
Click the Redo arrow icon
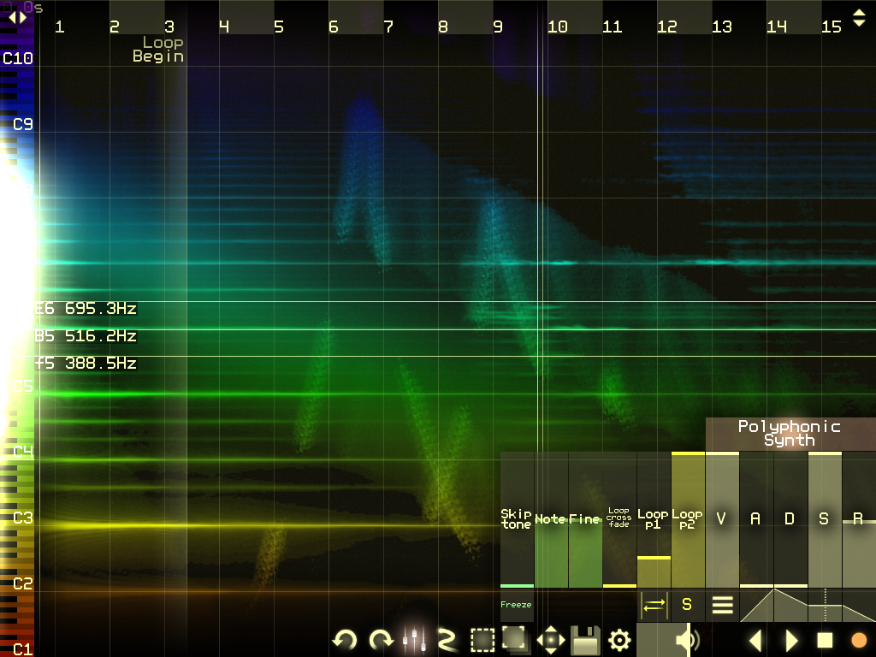click(x=381, y=640)
